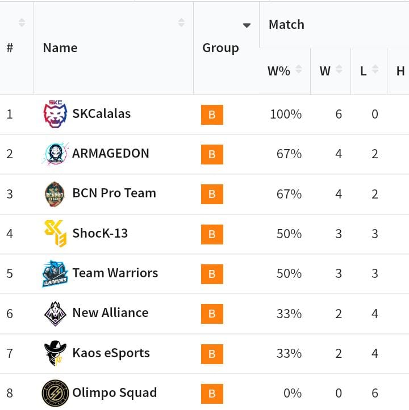
Task: Open the Group column sort dropdown arrow
Action: point(247,26)
